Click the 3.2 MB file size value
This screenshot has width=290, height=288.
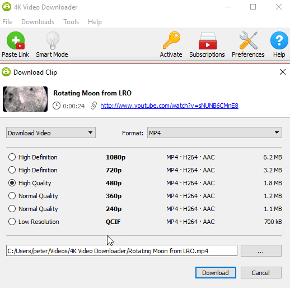tap(273, 170)
